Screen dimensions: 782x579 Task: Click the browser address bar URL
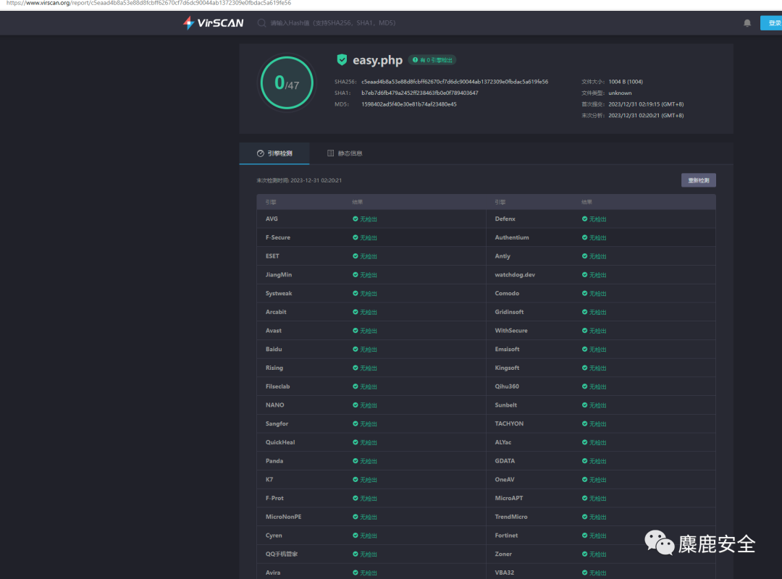[x=148, y=3]
